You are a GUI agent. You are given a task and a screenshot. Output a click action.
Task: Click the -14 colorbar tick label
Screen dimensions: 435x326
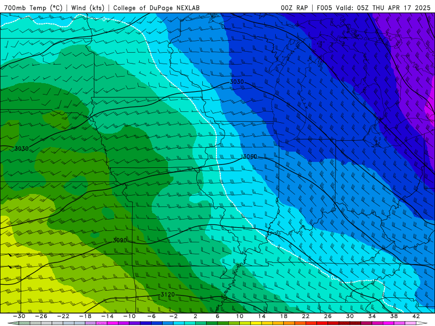pyautogui.click(x=107, y=316)
